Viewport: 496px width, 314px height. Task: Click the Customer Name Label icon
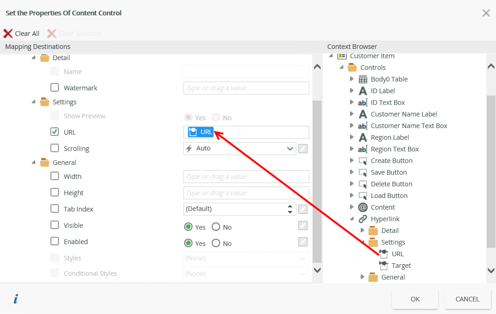(363, 114)
